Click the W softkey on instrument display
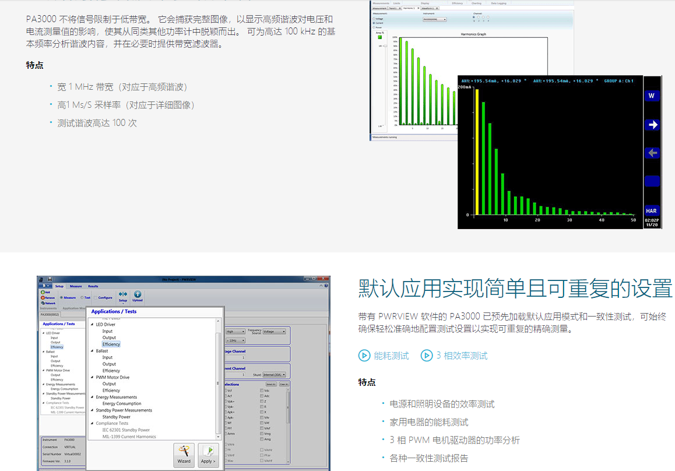This screenshot has height=471, width=675. [x=652, y=96]
